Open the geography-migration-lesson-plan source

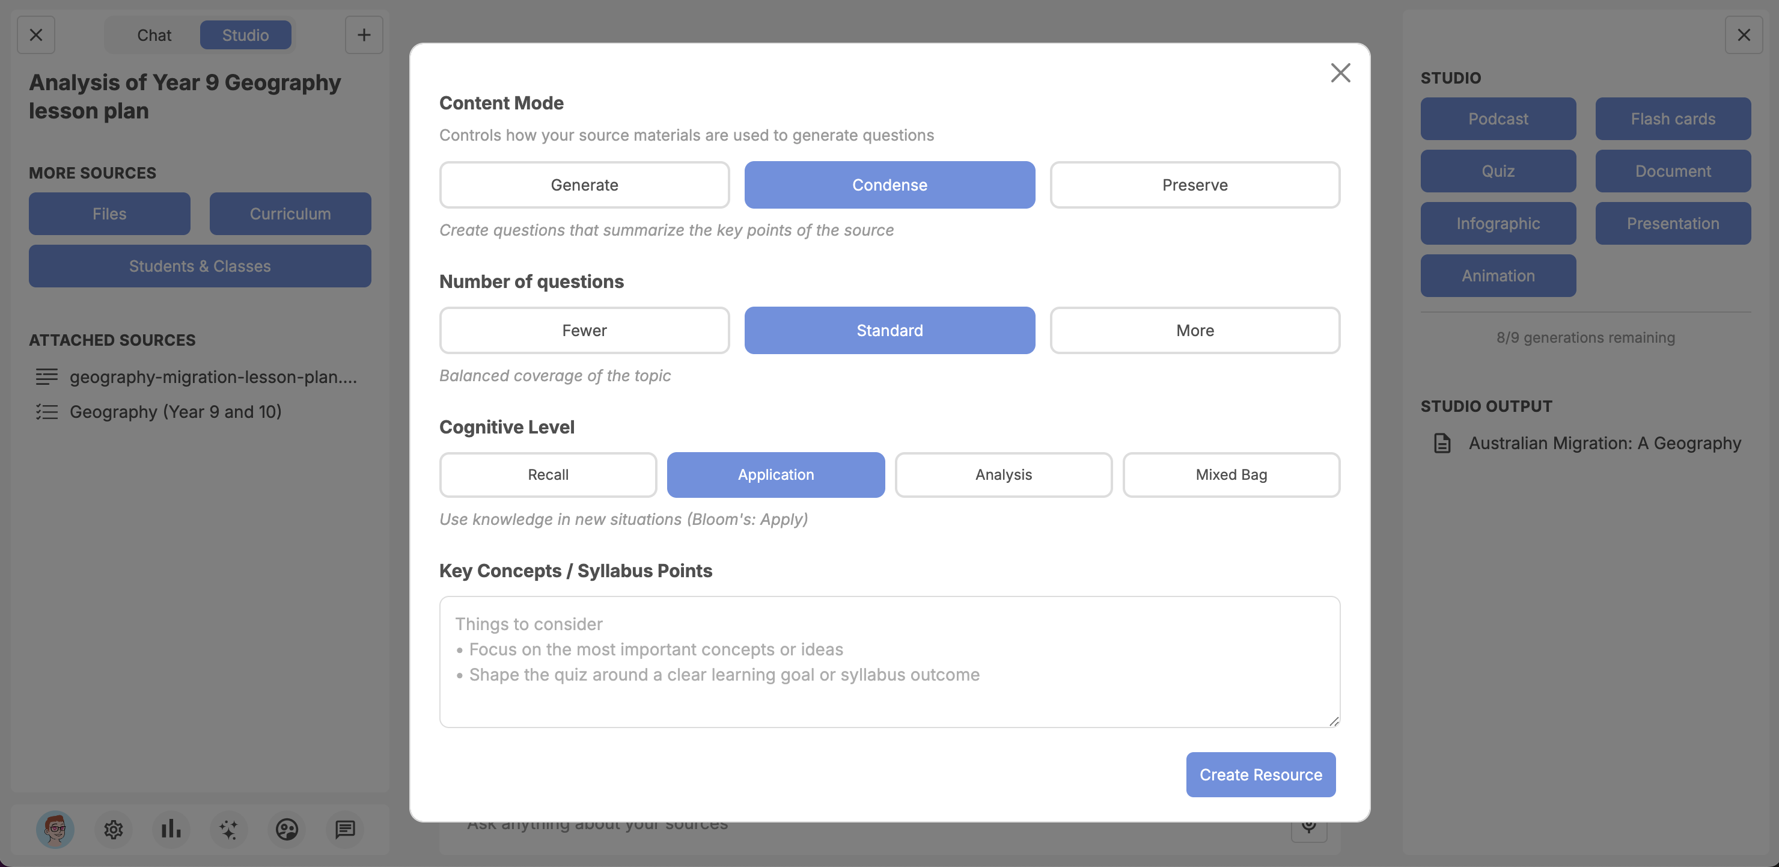point(213,377)
